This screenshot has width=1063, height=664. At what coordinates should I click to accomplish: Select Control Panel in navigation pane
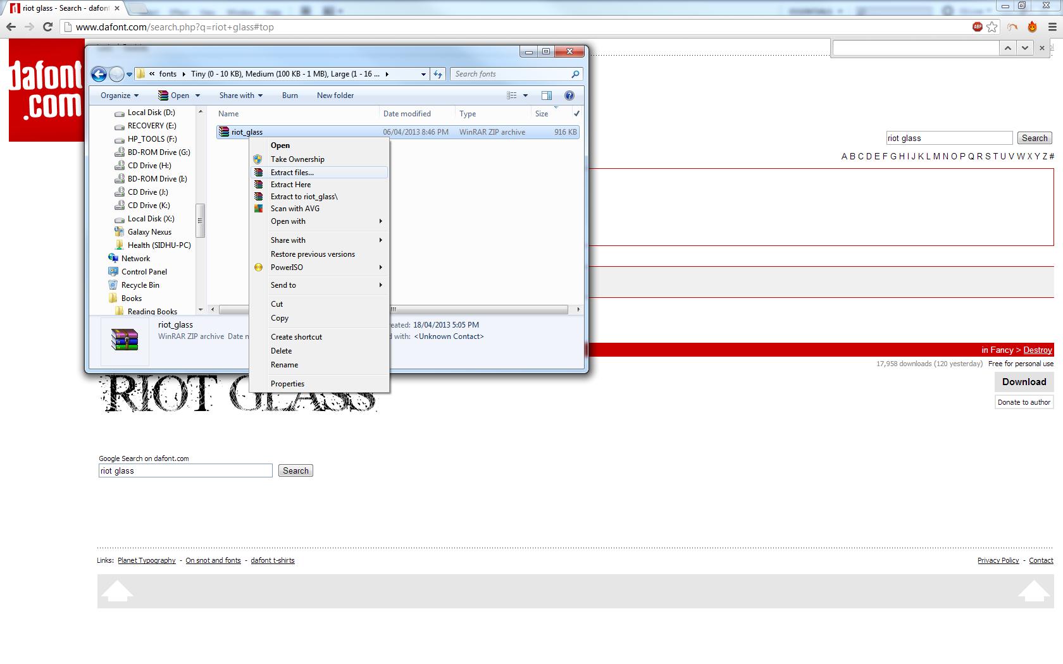tap(144, 272)
